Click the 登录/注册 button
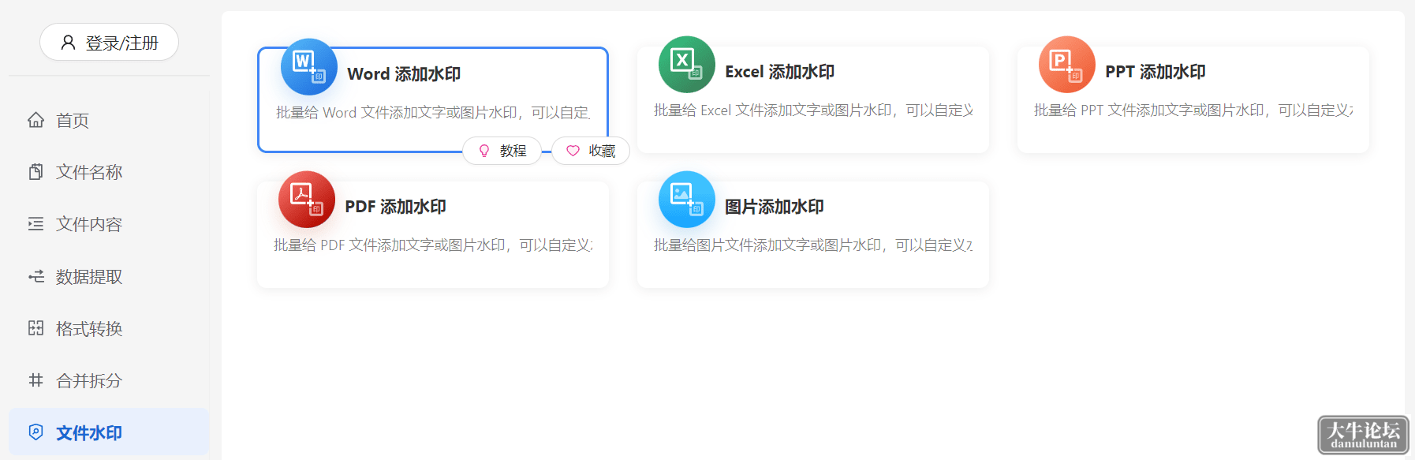Screen dimensions: 1415x460 [109, 43]
